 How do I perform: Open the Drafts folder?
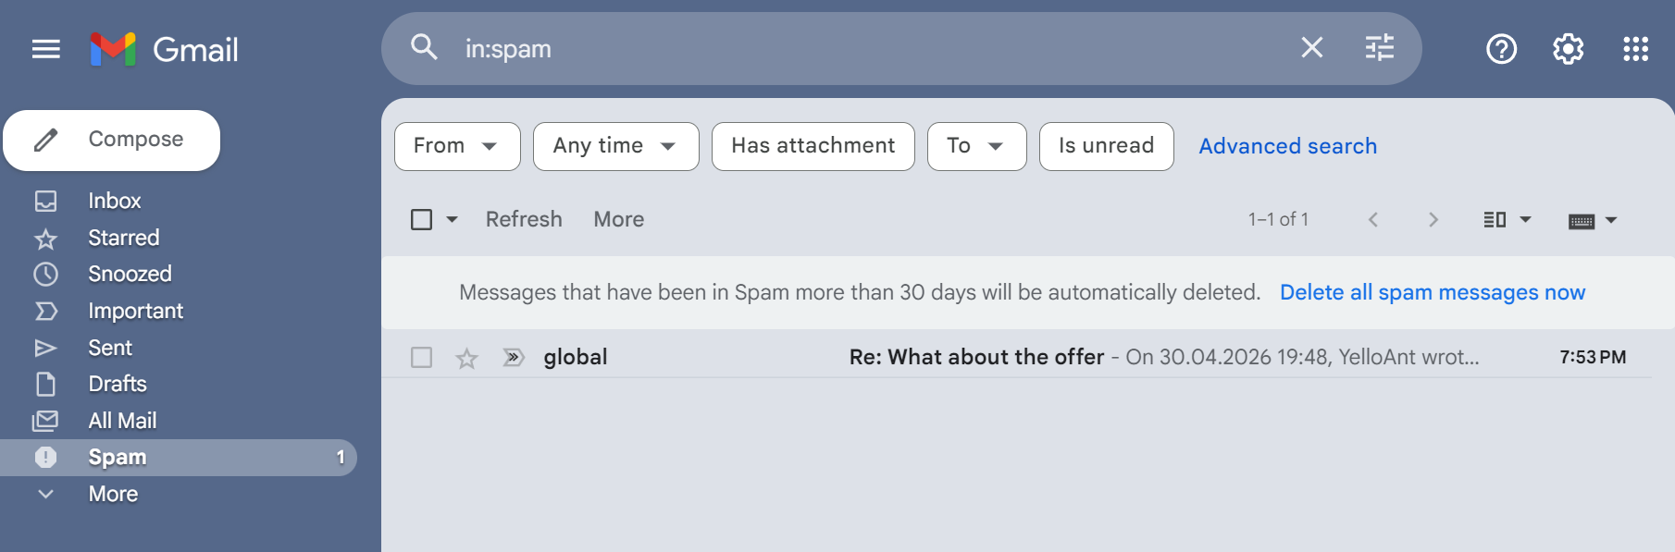pyautogui.click(x=118, y=384)
